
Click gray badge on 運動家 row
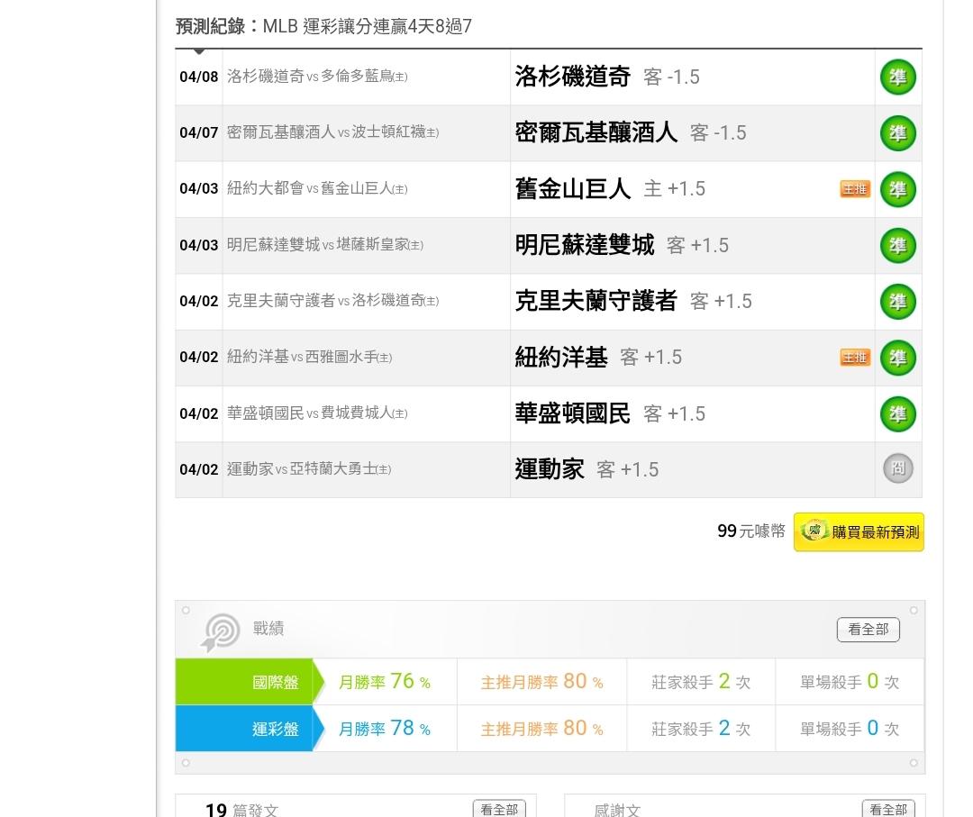[897, 468]
